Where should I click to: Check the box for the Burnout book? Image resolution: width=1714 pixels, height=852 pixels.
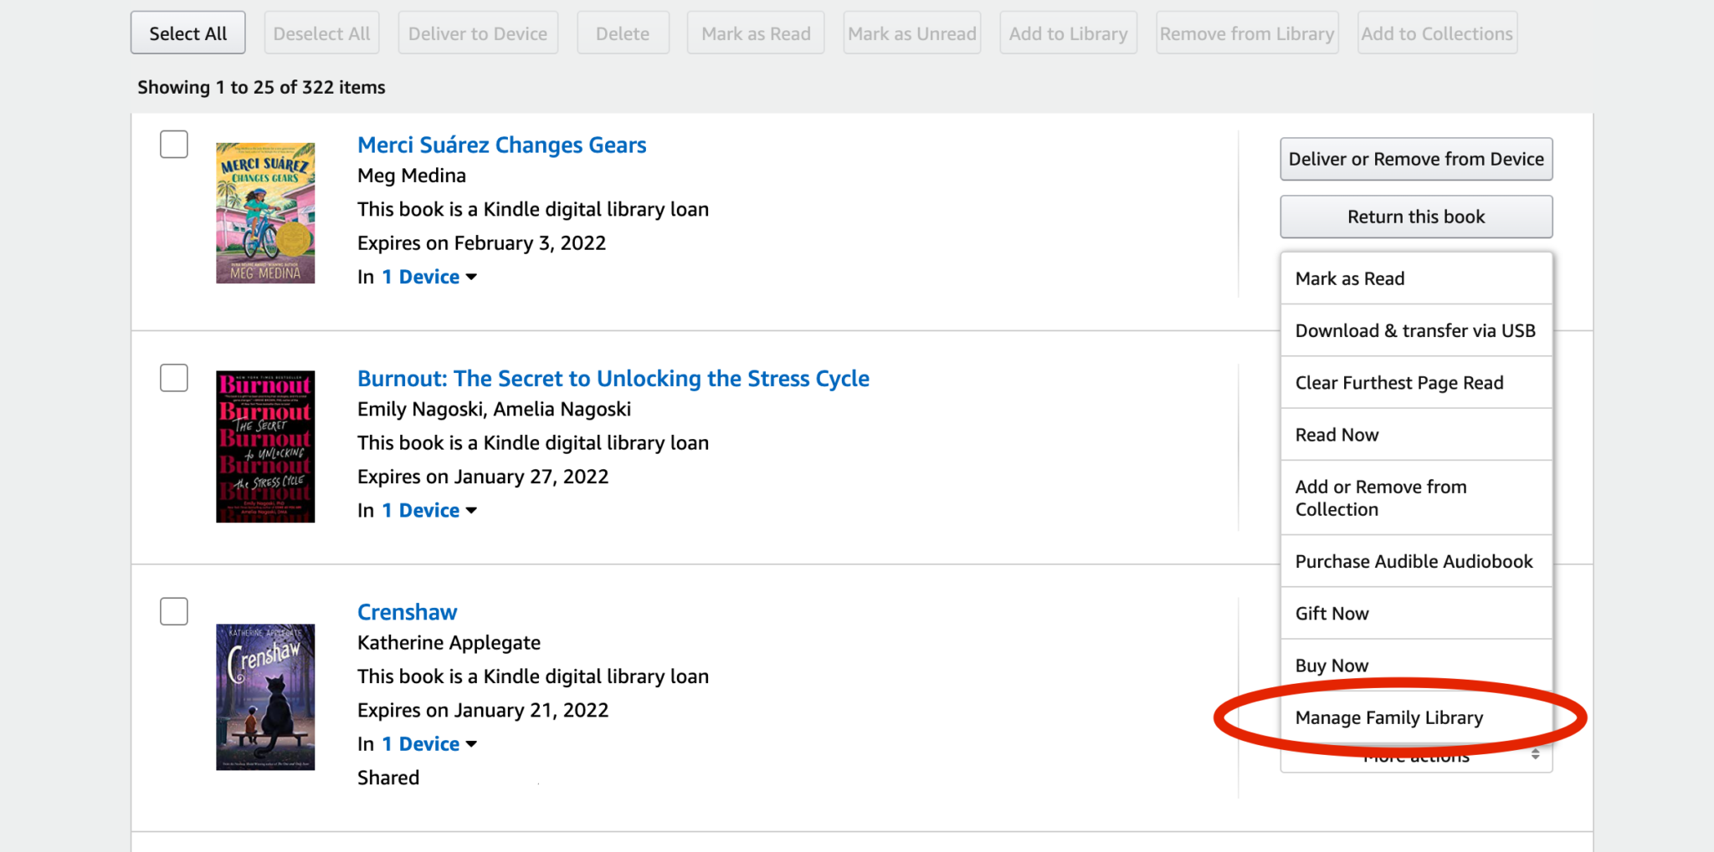(x=174, y=377)
